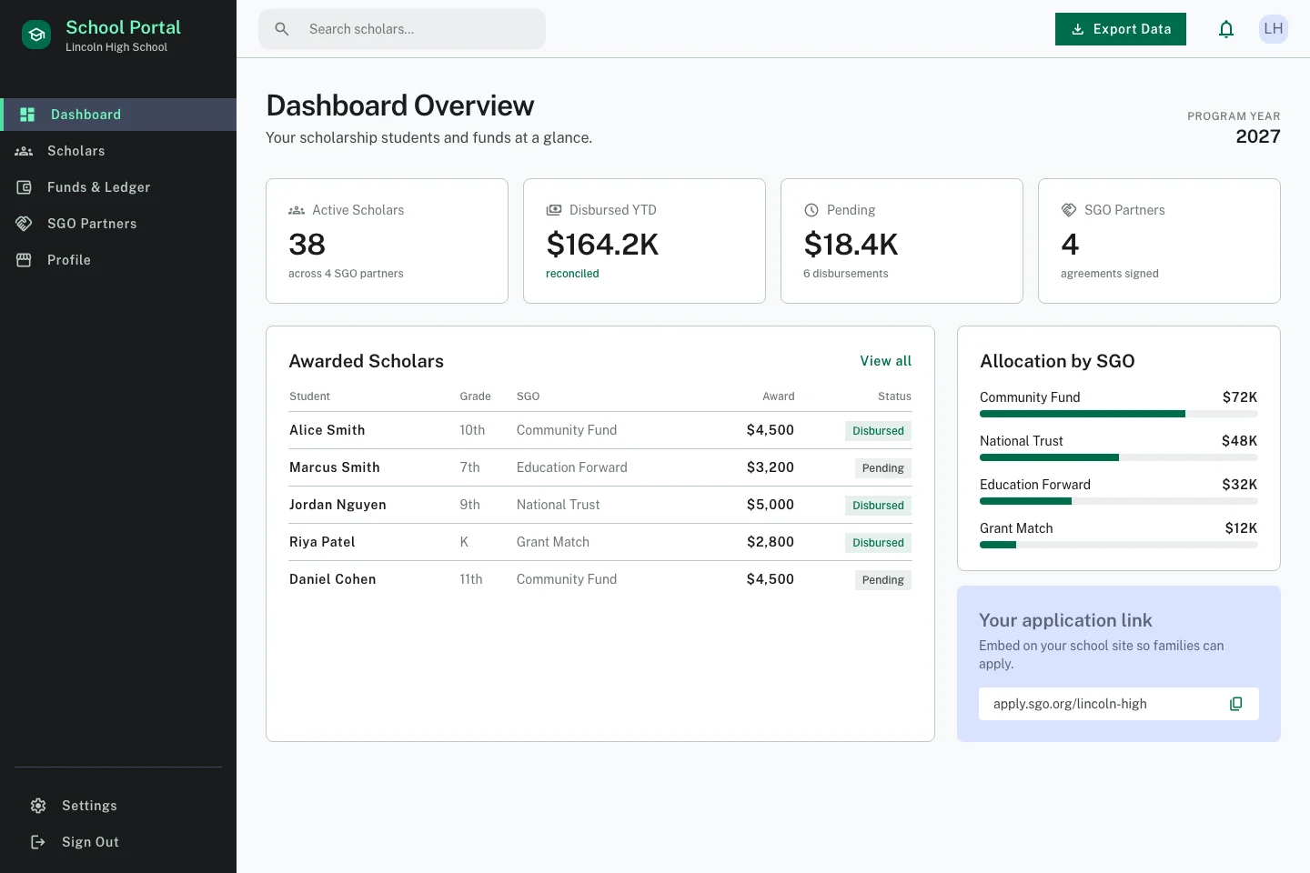Open the Dashboard menu item
Image resolution: width=1310 pixels, height=873 pixels.
click(118, 115)
